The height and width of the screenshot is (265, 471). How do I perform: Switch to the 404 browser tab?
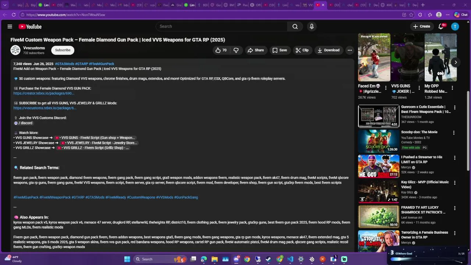coord(386,5)
